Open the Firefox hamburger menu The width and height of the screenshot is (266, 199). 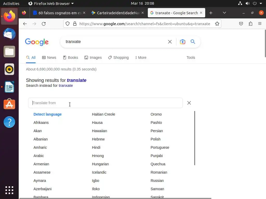pos(260,24)
